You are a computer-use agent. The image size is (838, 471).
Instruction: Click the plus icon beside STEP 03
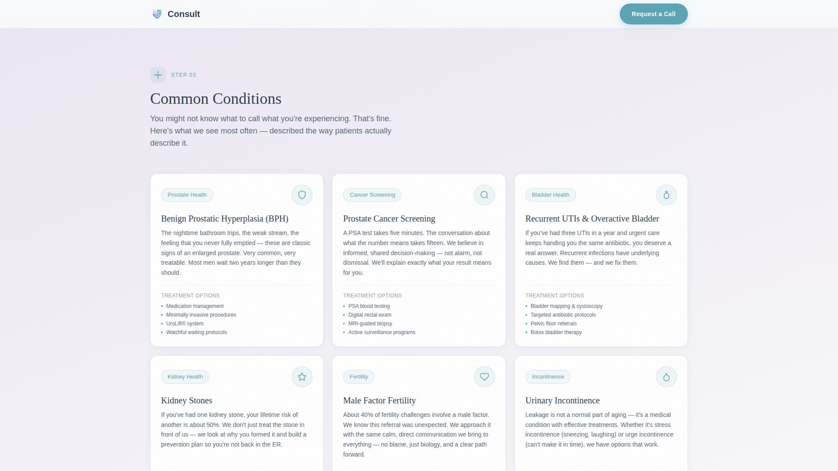click(158, 75)
